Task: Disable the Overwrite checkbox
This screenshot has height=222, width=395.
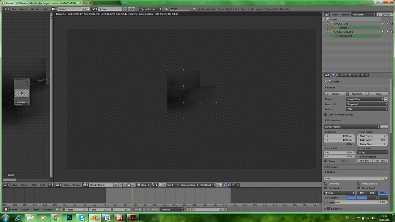Action: (x=326, y=183)
